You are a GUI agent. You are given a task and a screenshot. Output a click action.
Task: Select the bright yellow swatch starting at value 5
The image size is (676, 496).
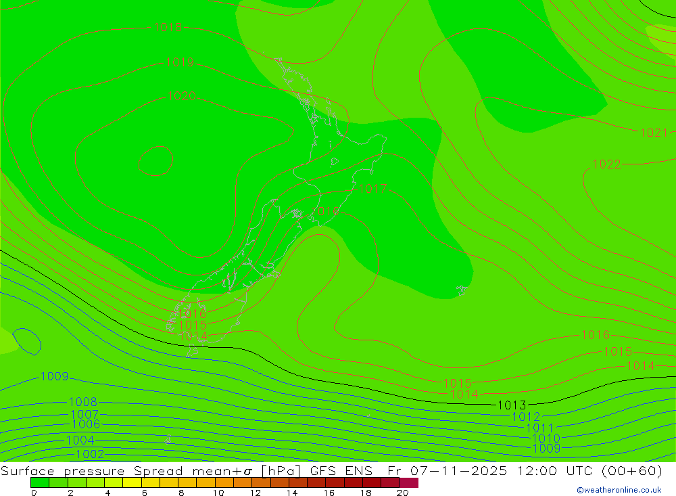pyautogui.click(x=132, y=482)
